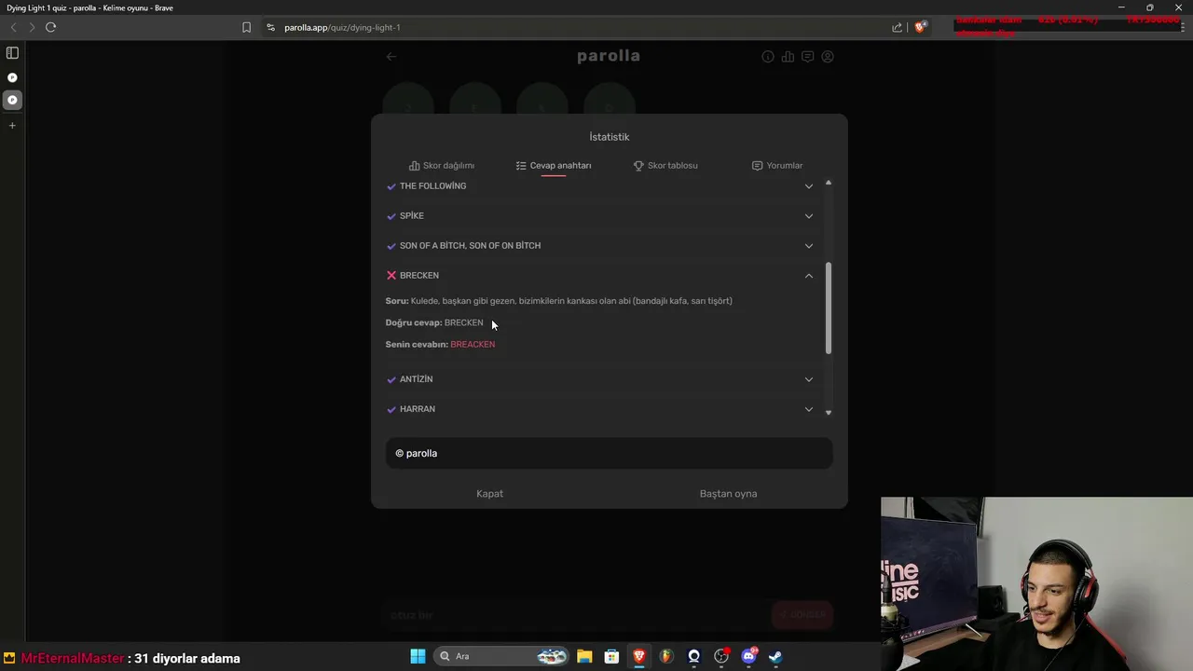Toggle the Brave sidebar panel icon
Image resolution: width=1193 pixels, height=671 pixels.
(12, 53)
